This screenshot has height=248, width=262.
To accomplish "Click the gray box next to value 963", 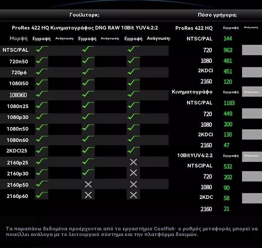I will tap(252, 50).
